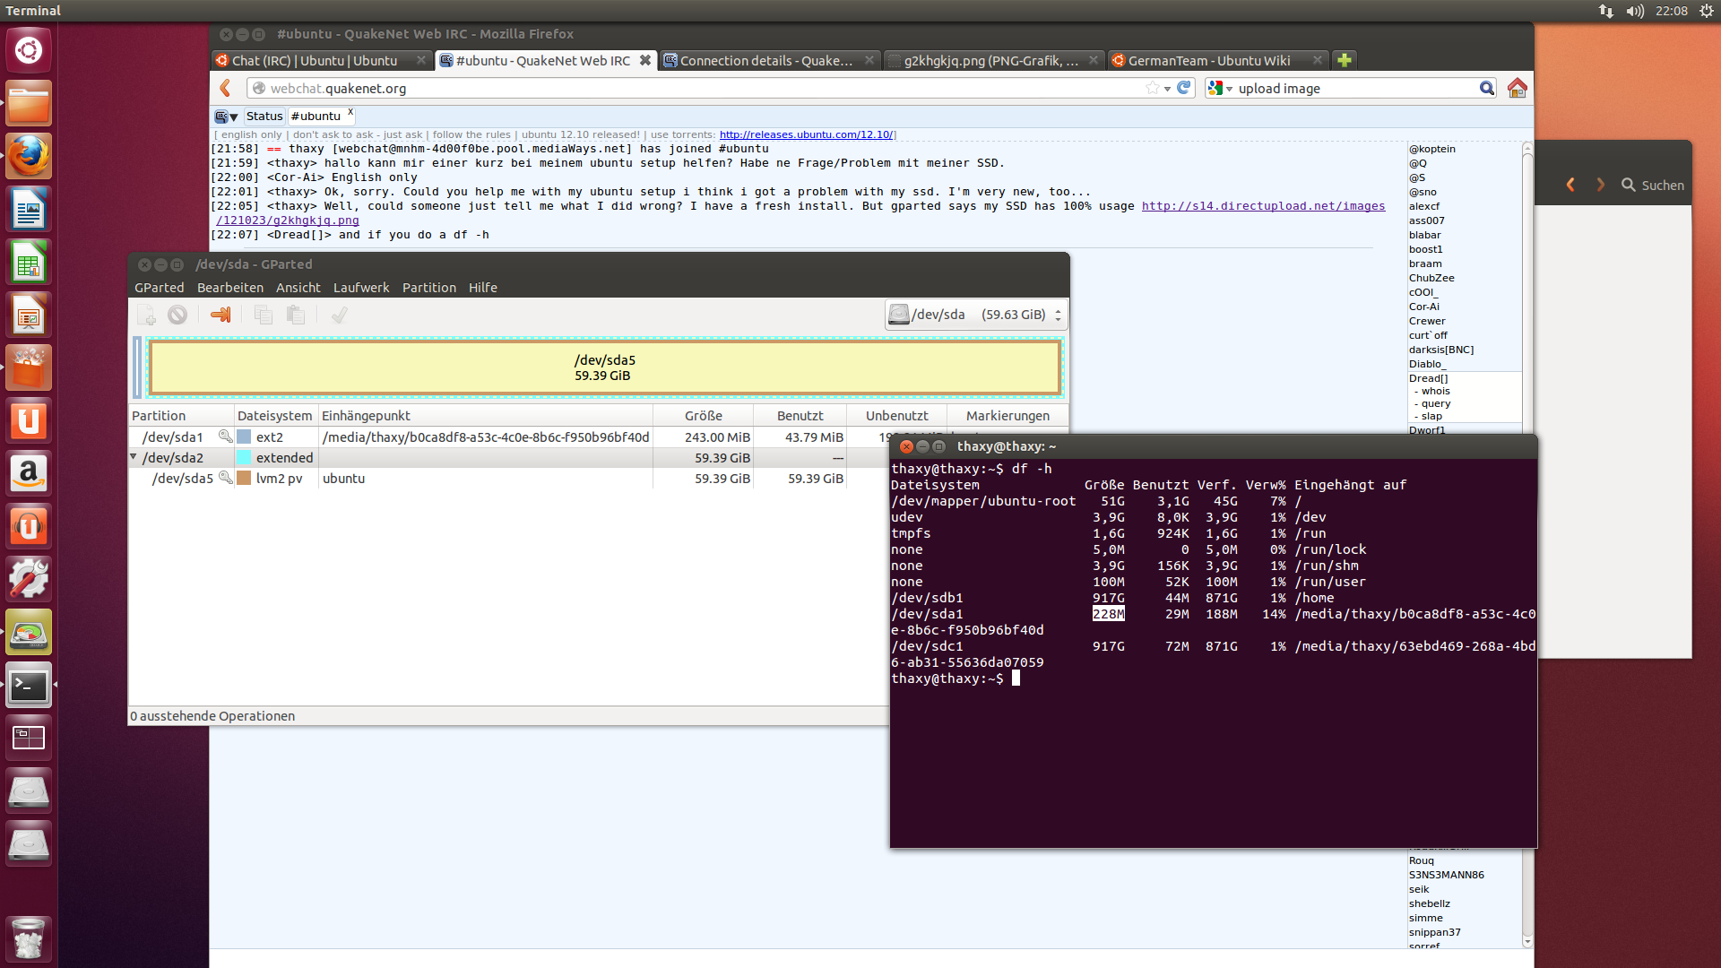This screenshot has width=1721, height=968.
Task: Select /dev/sda5 lvm2 pv row
Action: (x=509, y=479)
